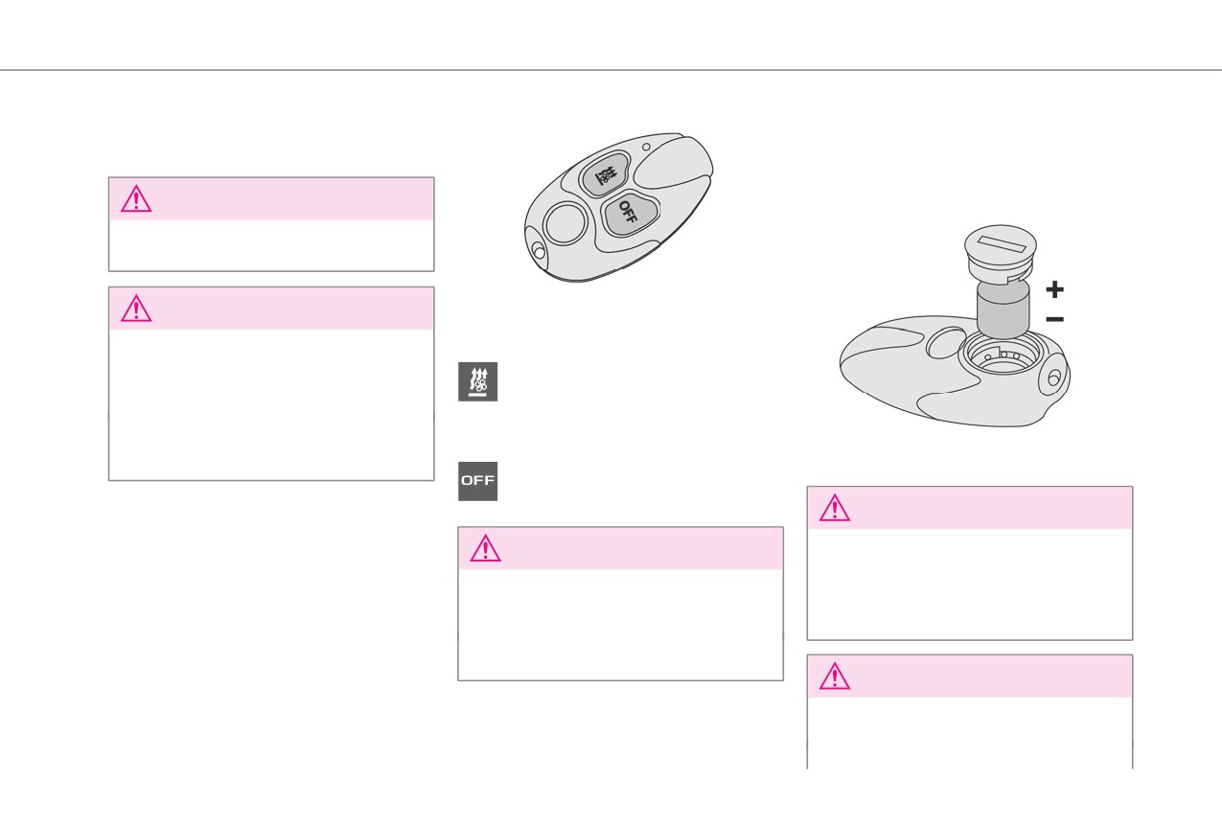Click the keyring loop on the opened remote
This screenshot has height=824, width=1222.
point(1053,376)
